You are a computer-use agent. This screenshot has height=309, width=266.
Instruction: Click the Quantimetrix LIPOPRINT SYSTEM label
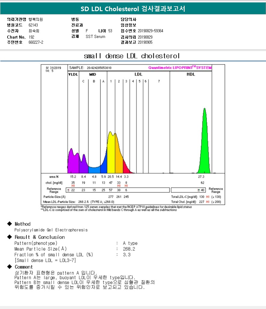180,68
